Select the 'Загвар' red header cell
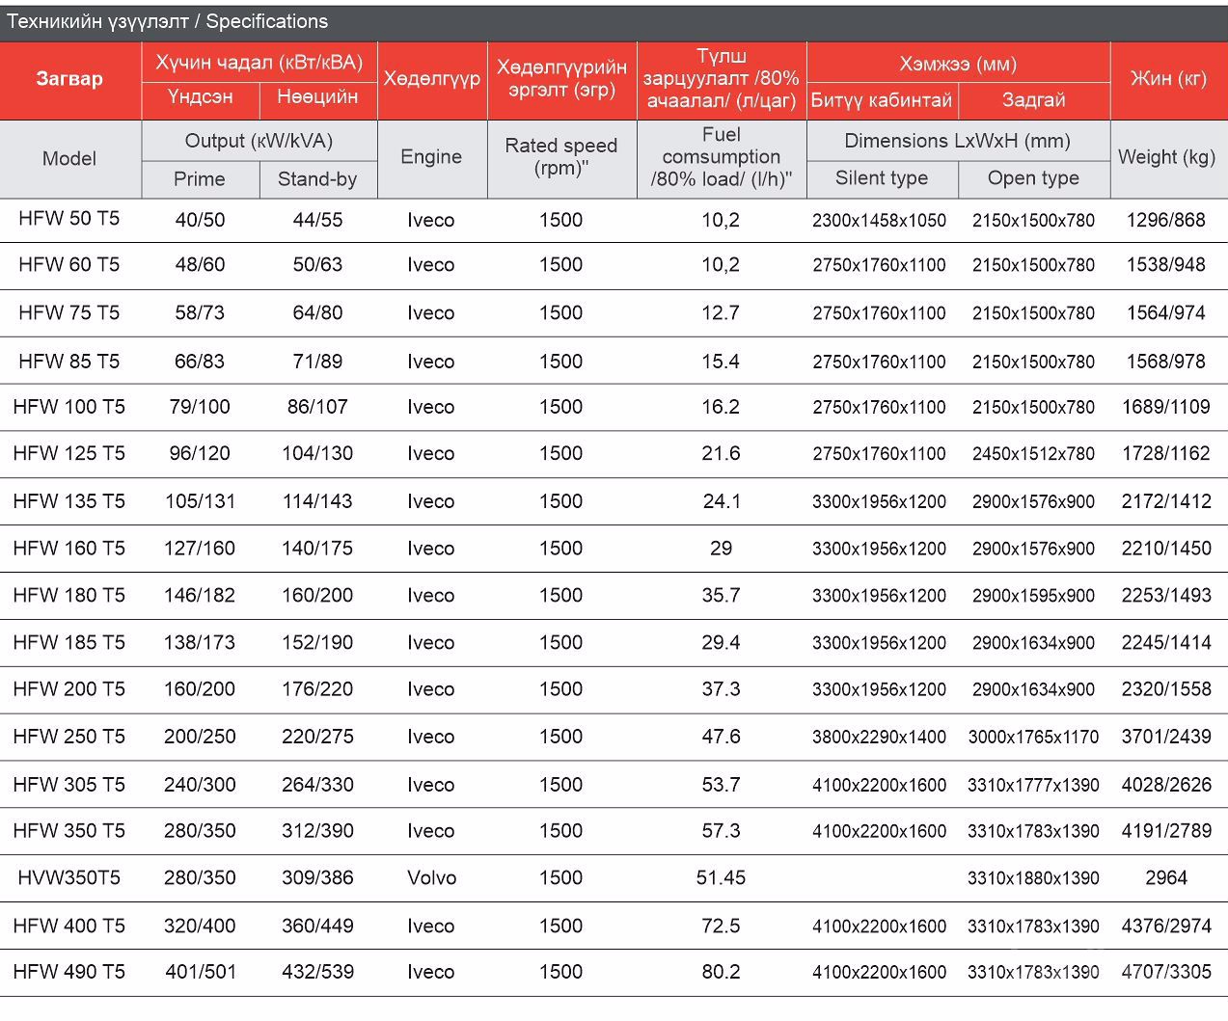This screenshot has height=1021, width=1228. pos(69,79)
